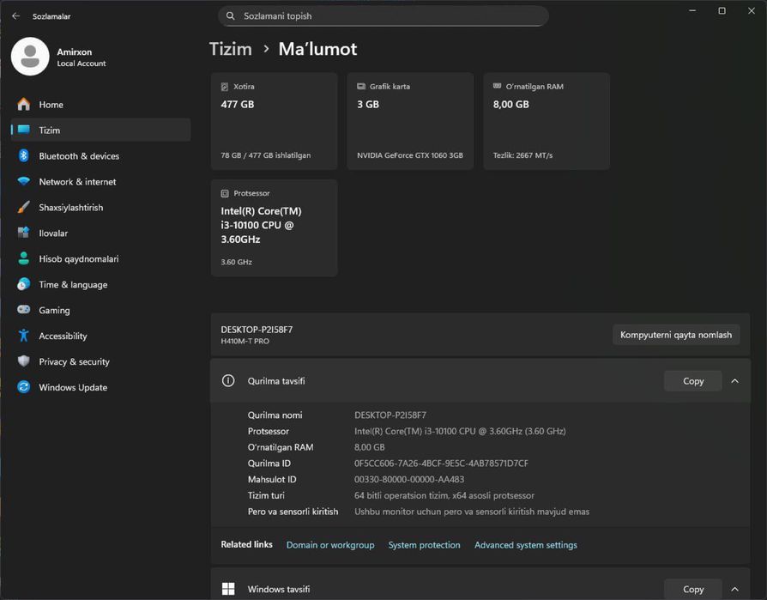The height and width of the screenshot is (600, 767).
Task: Click the Hisob qaydnomalari person icon
Action: pos(23,258)
